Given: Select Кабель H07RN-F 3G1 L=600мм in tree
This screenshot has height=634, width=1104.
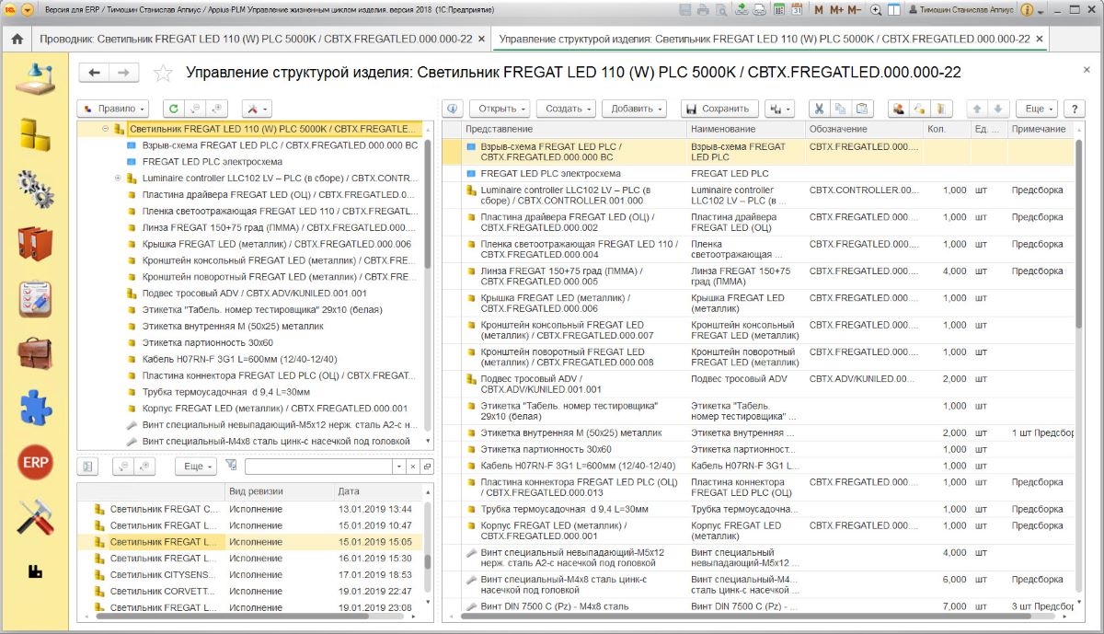Looking at the screenshot, I should coord(239,359).
